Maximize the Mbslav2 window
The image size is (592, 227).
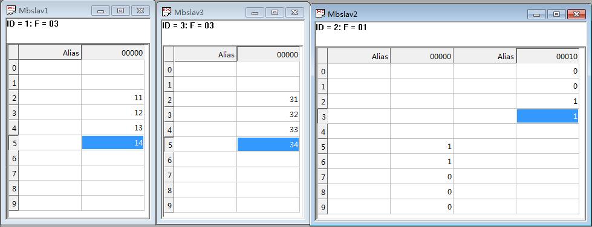[x=556, y=14]
